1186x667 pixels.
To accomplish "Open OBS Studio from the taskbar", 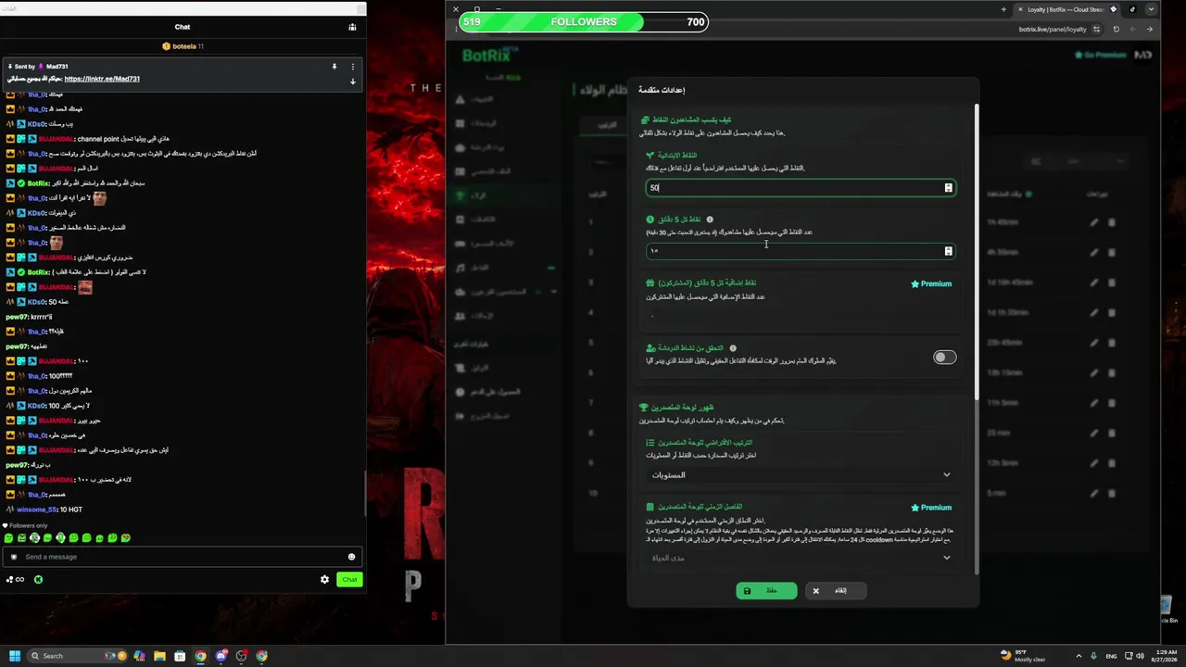I will 241,656.
